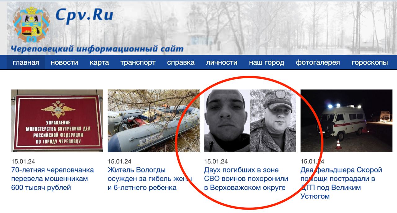Open headline Двух погибших в зоне СВО

(x=246, y=179)
